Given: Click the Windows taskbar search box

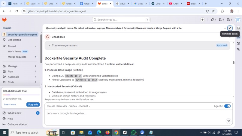Looking at the screenshot, I should point(34,132).
